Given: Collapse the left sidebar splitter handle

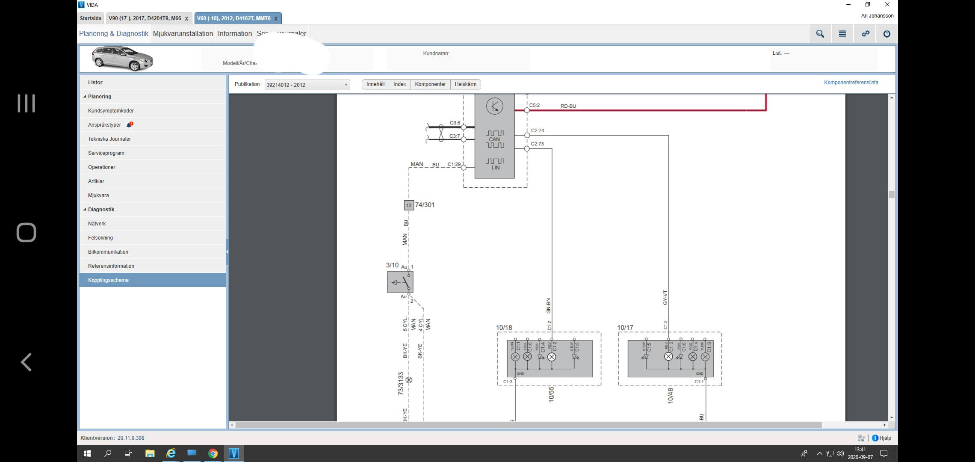Looking at the screenshot, I should click(227, 252).
